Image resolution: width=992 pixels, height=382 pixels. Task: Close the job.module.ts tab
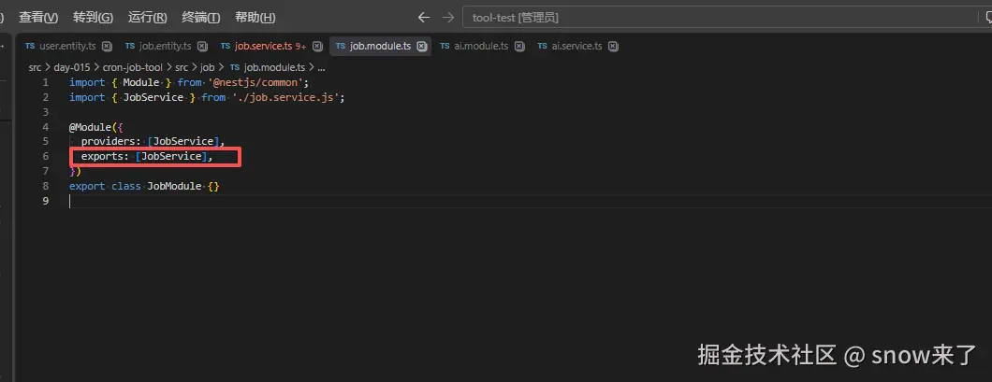pos(422,46)
